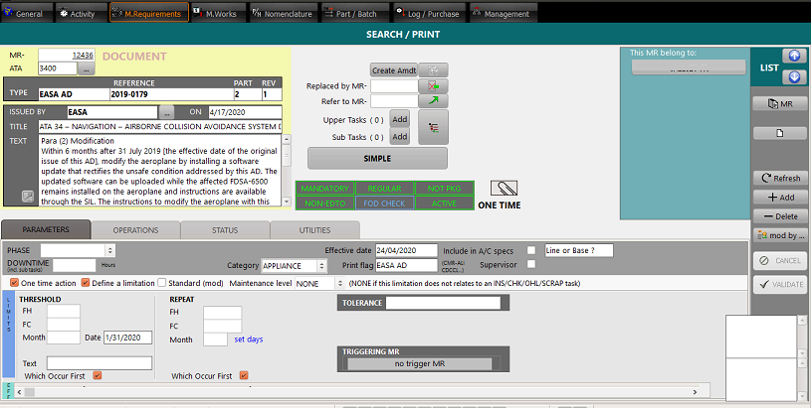
Task: Click Add next to Sub Tasks
Action: click(399, 137)
